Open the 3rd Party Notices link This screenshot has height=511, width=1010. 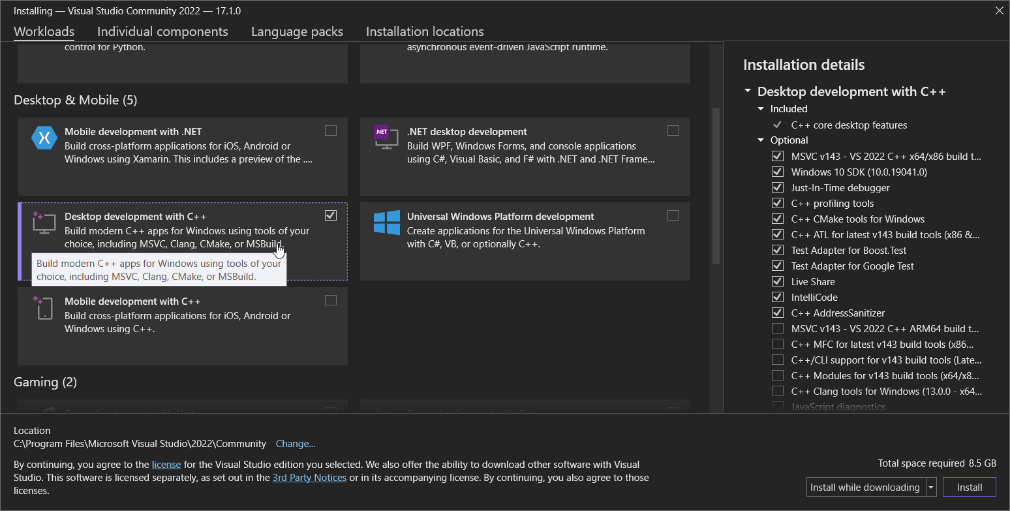point(309,478)
